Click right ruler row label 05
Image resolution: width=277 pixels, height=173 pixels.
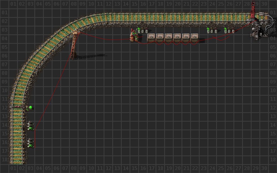click(273, 47)
